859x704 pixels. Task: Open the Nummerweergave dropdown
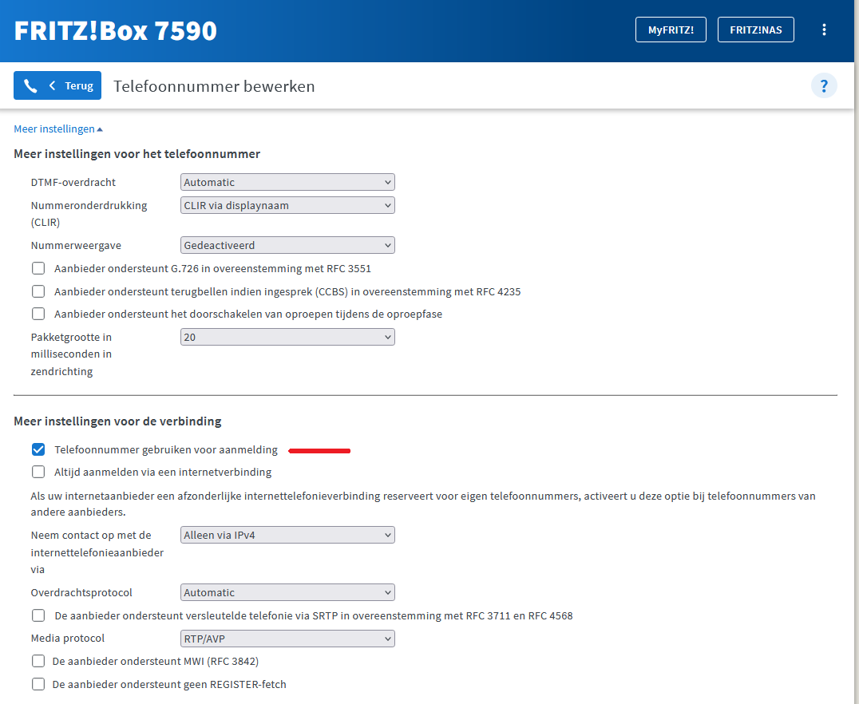point(287,246)
